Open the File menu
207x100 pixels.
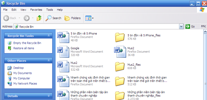point(5,10)
